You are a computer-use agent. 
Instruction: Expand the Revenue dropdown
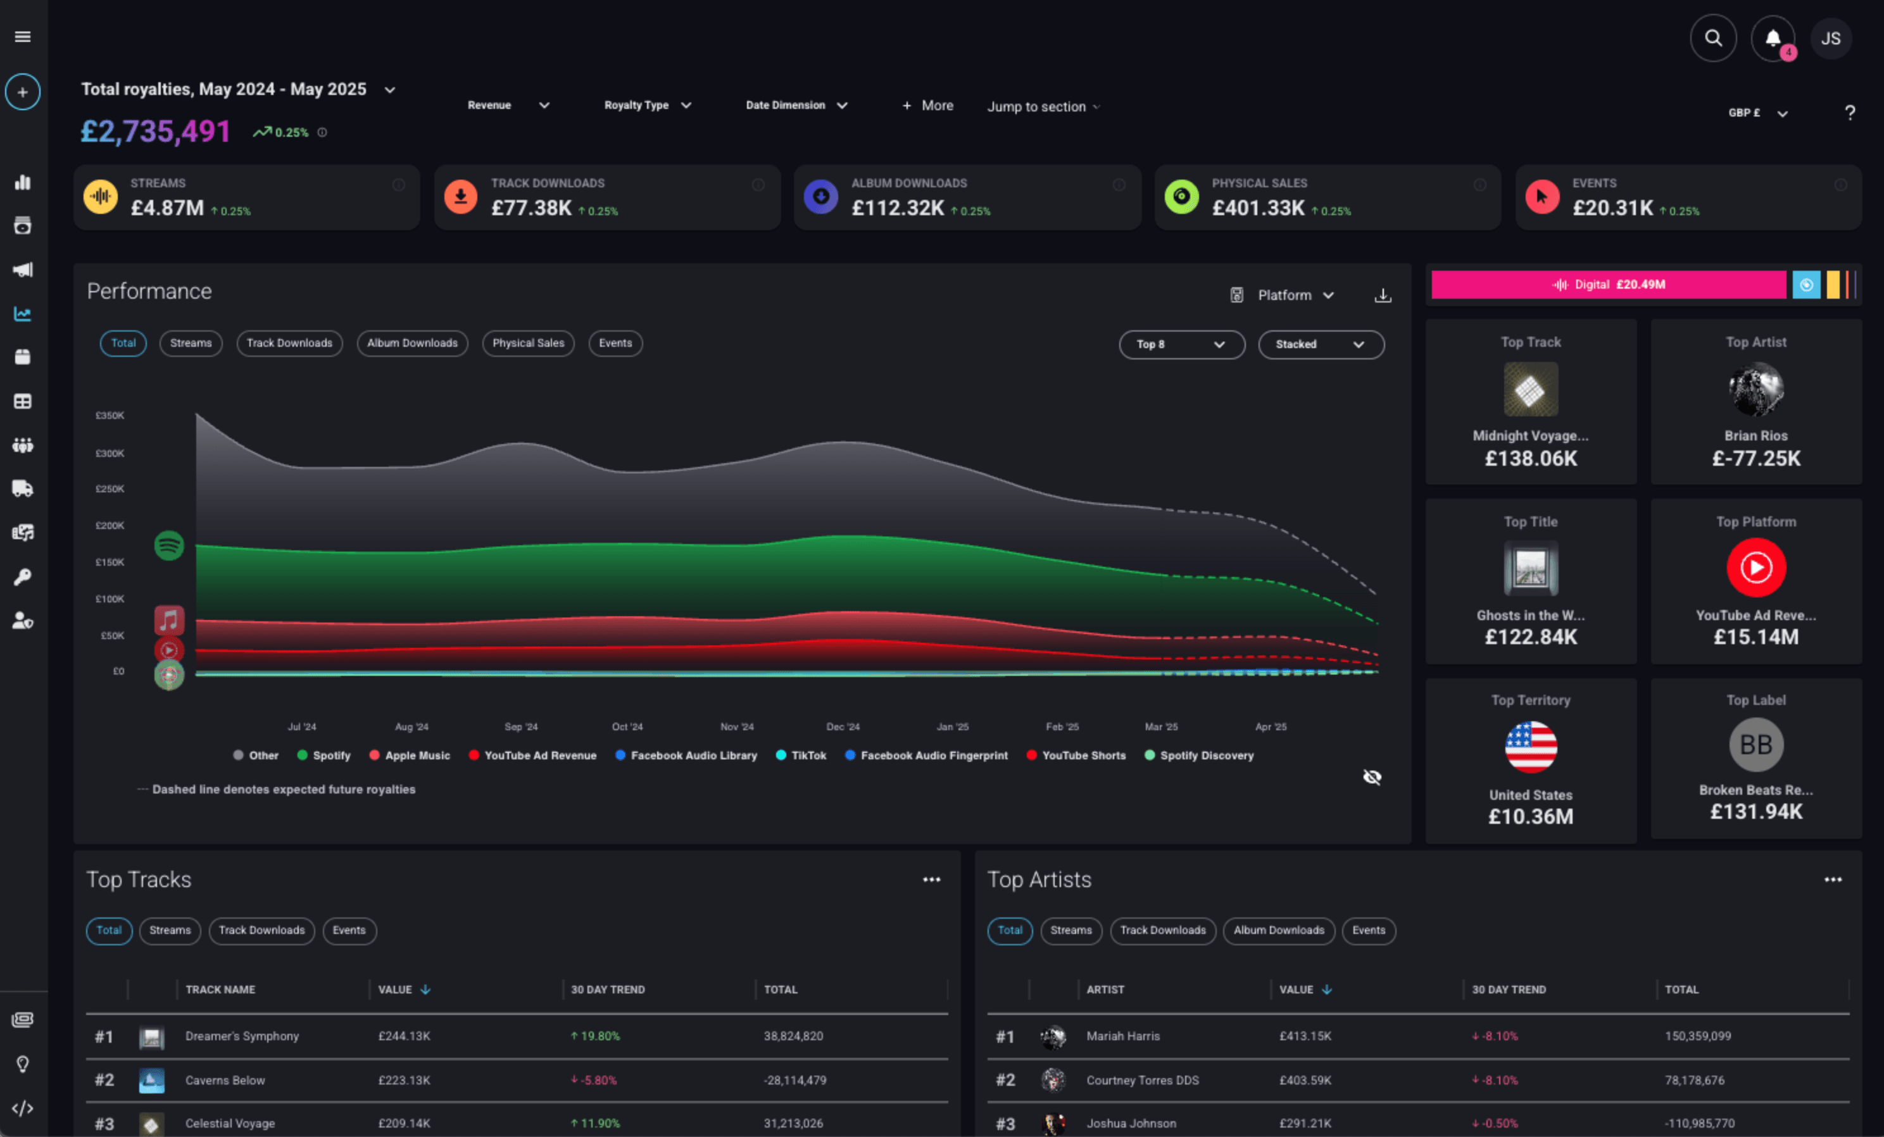click(508, 106)
